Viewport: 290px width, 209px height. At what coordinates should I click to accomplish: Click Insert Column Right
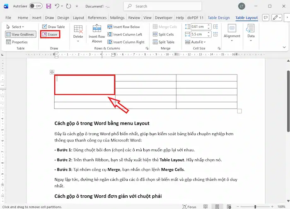[x=126, y=42]
